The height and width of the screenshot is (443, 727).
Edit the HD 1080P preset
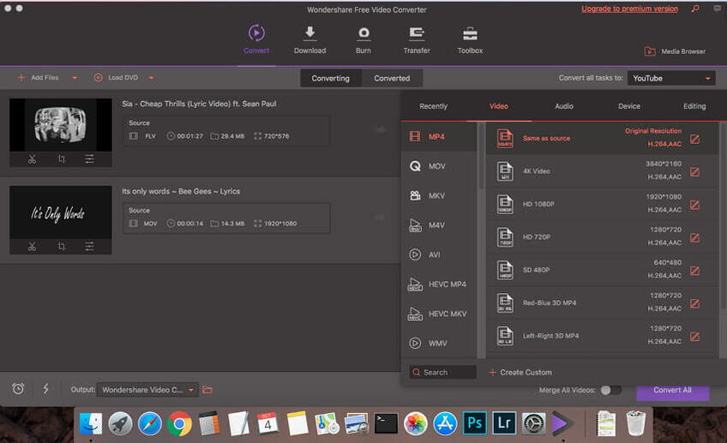(694, 204)
